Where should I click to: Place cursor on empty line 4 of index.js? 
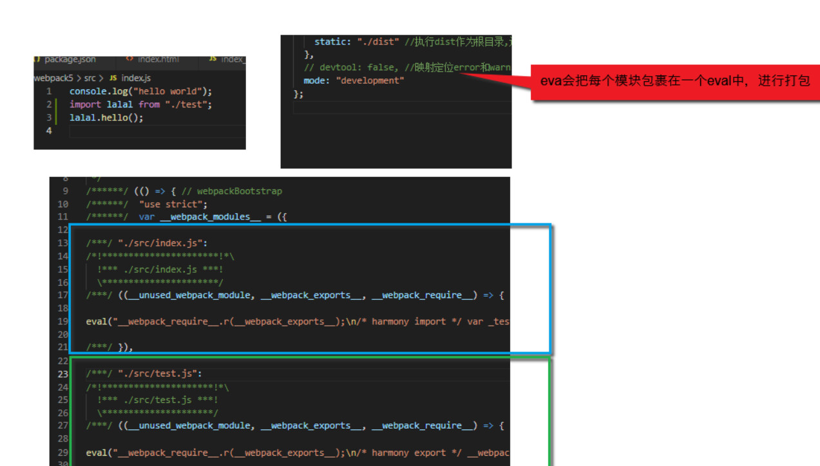(x=155, y=131)
